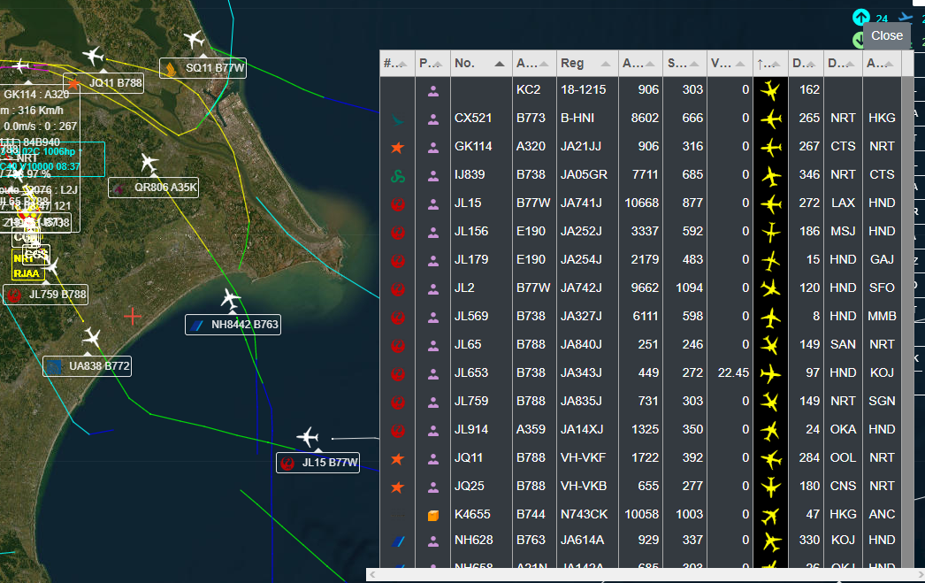The height and width of the screenshot is (583, 925).
Task: Click the heading plane icon in JL156 row
Action: [770, 232]
